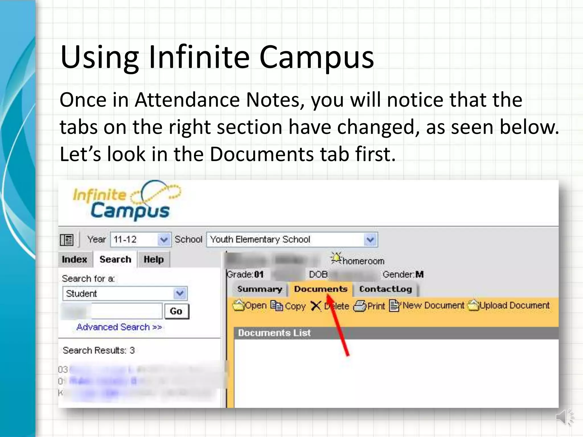
Task: Click the Grade:01 label
Action: (x=245, y=275)
